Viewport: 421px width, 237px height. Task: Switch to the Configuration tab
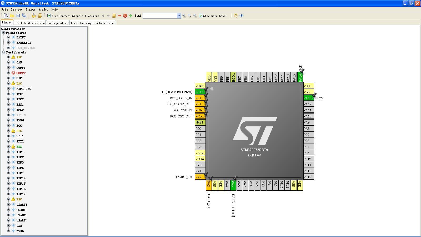[x=58, y=23]
